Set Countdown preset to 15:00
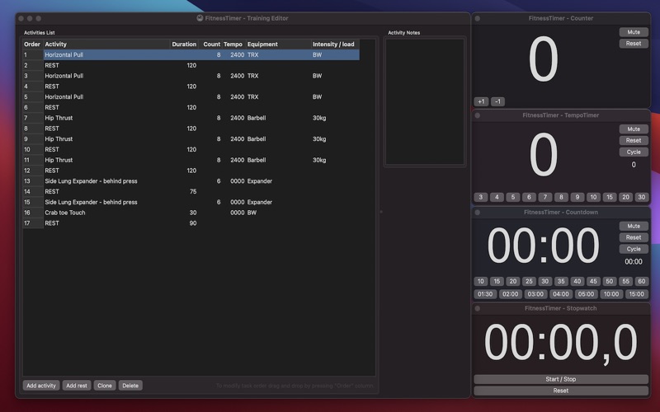The width and height of the screenshot is (660, 412). click(x=636, y=294)
